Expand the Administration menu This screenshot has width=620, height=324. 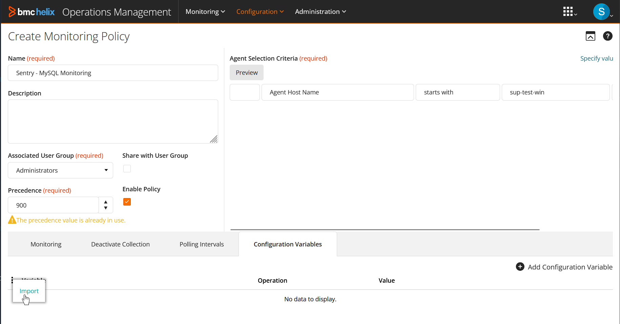coord(320,12)
